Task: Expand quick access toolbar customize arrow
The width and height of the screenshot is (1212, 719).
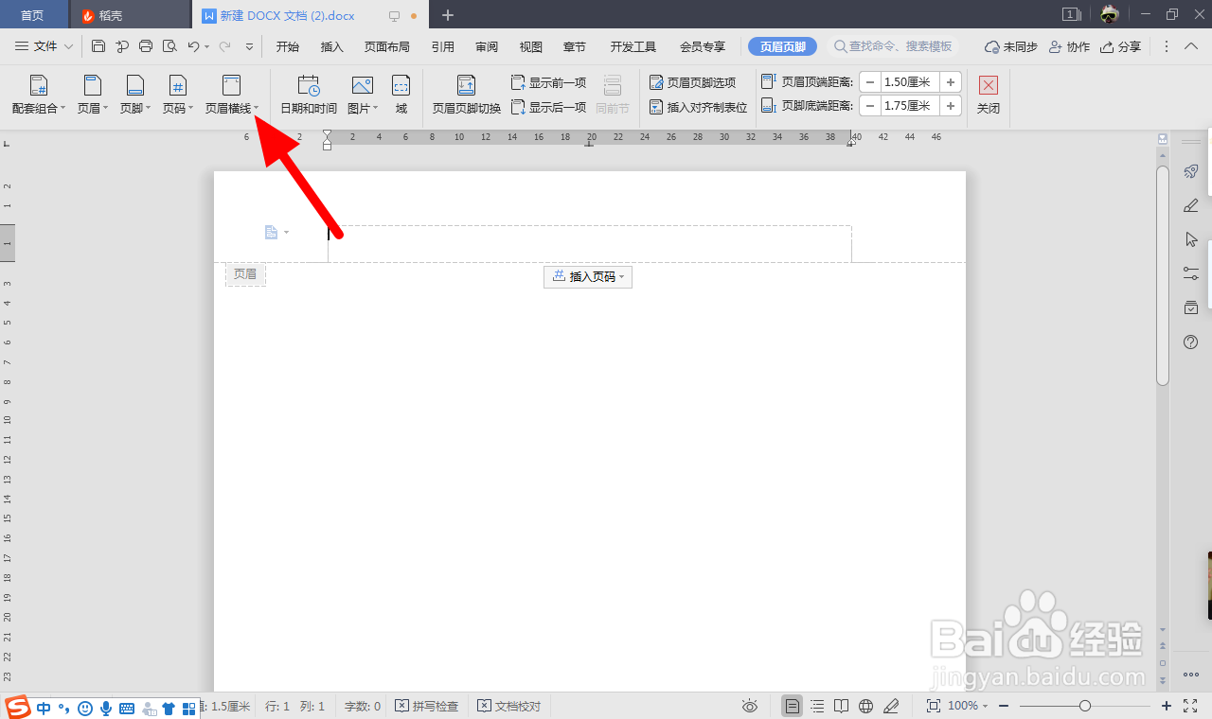Action: click(x=250, y=46)
